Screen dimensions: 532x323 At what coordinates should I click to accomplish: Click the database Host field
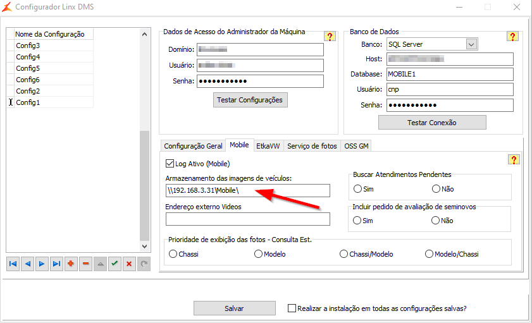click(450, 59)
